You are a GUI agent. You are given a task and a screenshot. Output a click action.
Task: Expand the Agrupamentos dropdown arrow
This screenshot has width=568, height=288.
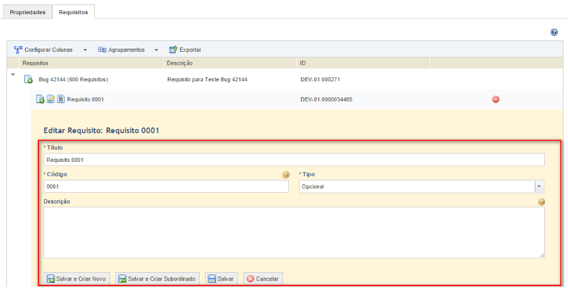156,50
